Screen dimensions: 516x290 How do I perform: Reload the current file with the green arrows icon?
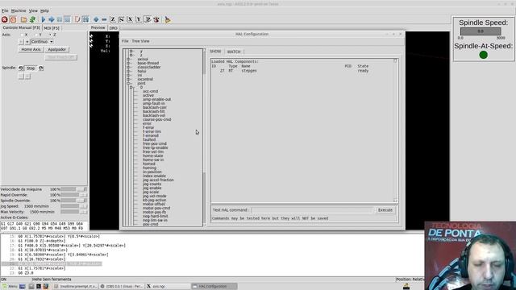click(32, 19)
